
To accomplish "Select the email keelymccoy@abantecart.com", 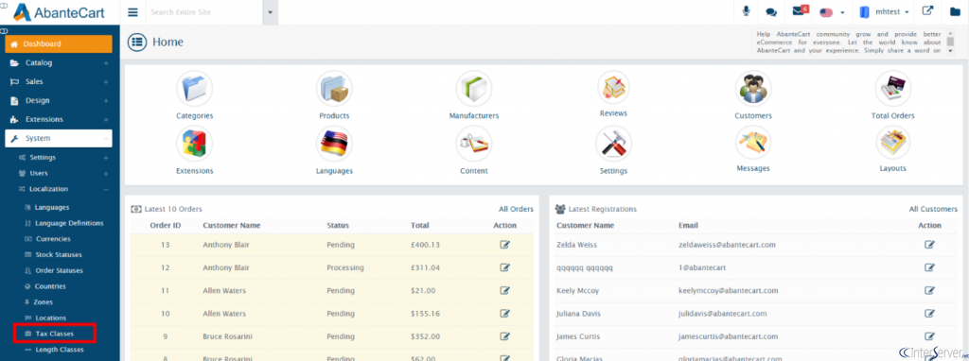I will [x=728, y=291].
